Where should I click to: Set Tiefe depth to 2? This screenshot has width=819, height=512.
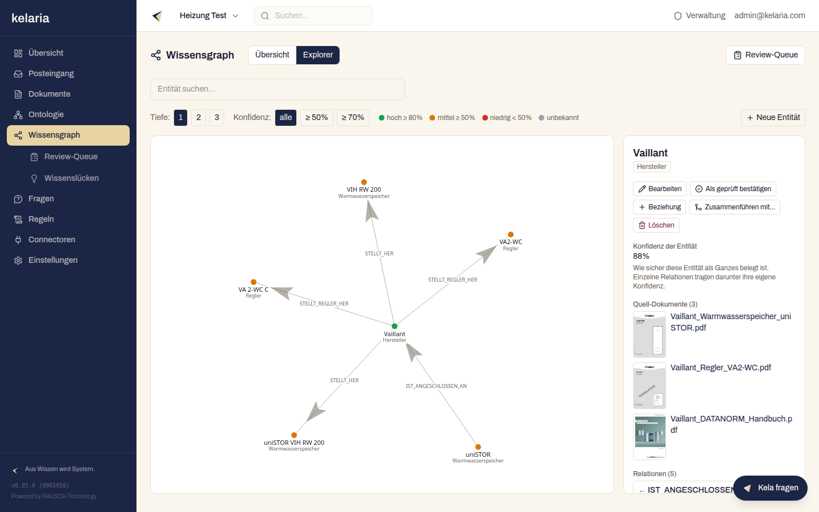point(198,118)
